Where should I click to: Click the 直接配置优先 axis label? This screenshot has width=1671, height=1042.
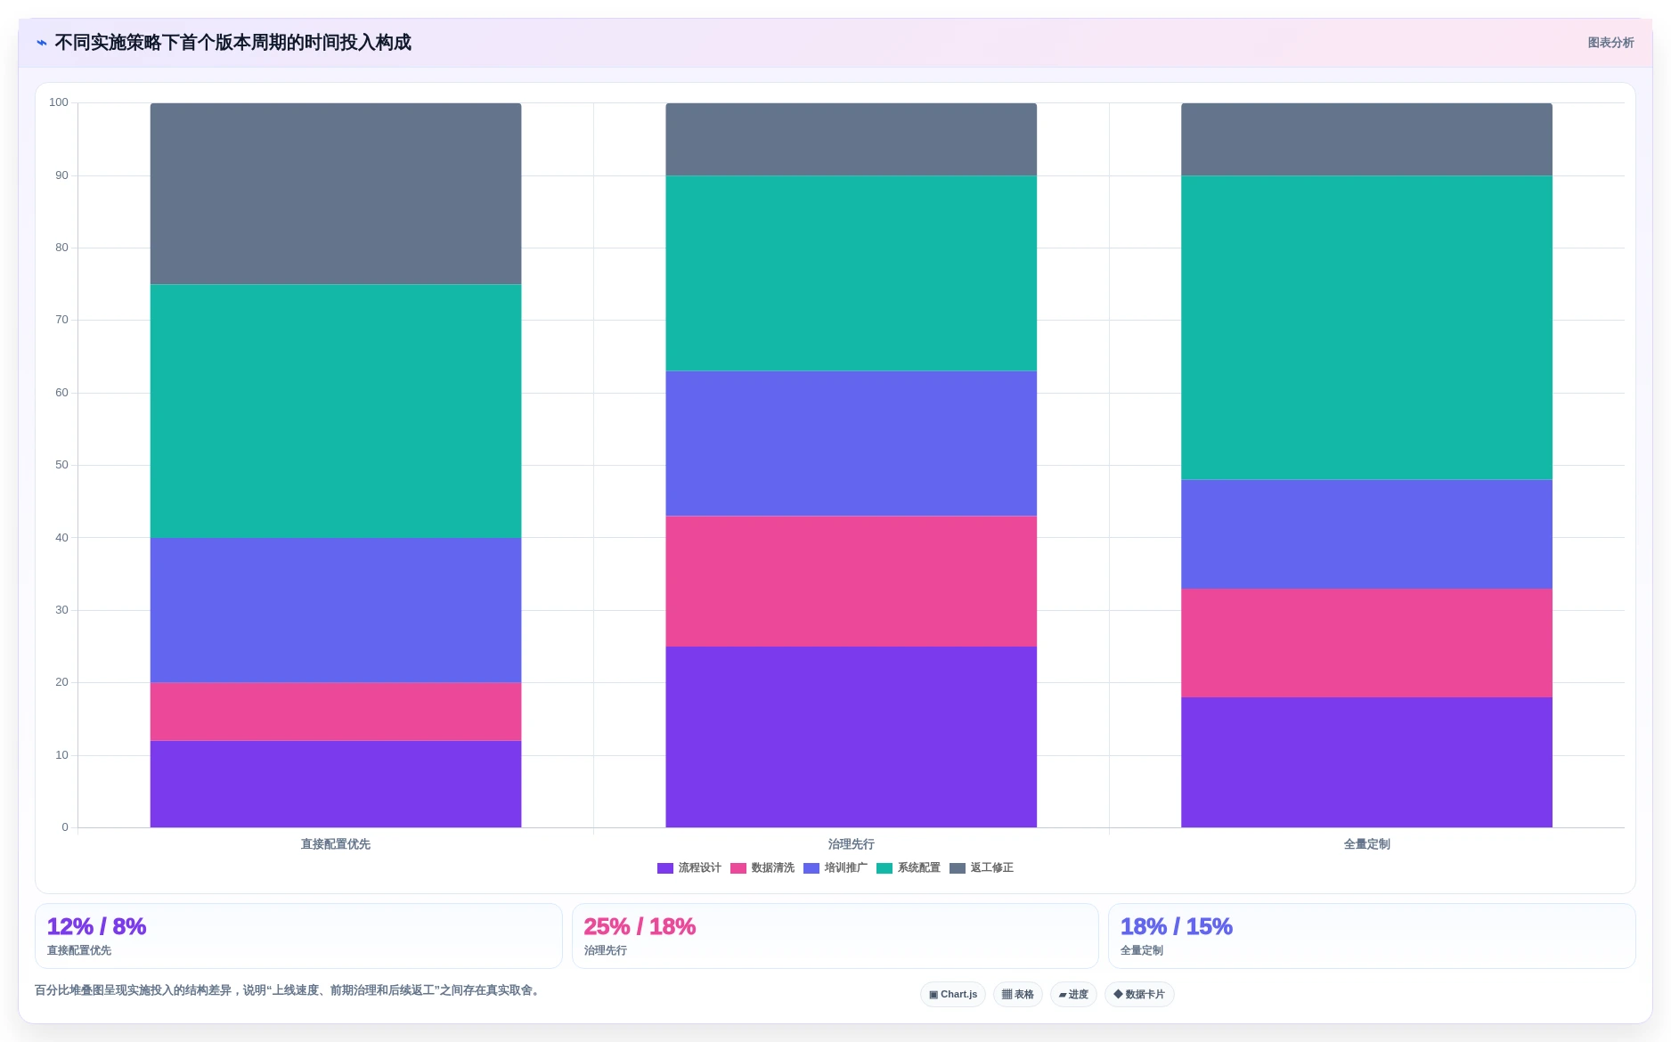point(336,844)
